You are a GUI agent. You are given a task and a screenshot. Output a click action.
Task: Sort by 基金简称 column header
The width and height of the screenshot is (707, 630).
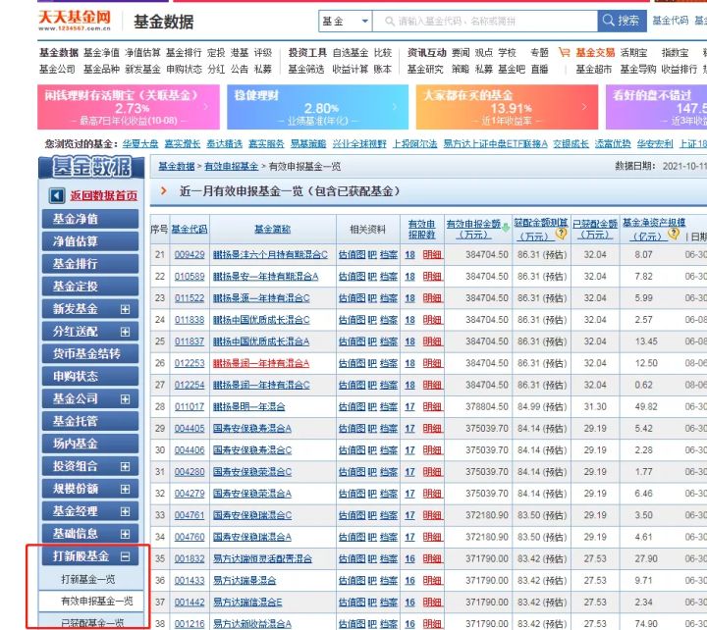tap(272, 229)
